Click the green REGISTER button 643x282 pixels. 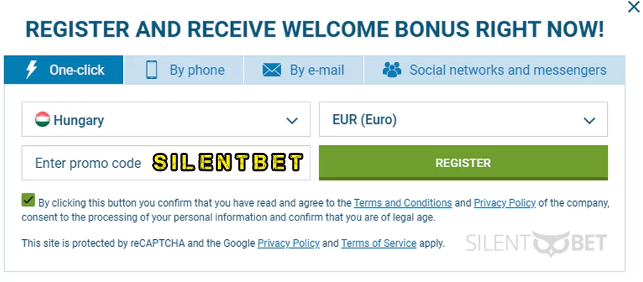point(463,162)
